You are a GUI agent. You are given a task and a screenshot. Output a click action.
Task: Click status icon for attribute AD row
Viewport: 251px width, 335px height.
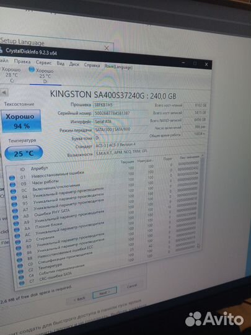point(18,242)
